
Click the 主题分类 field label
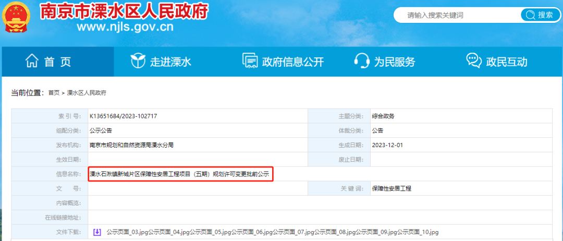351,116
